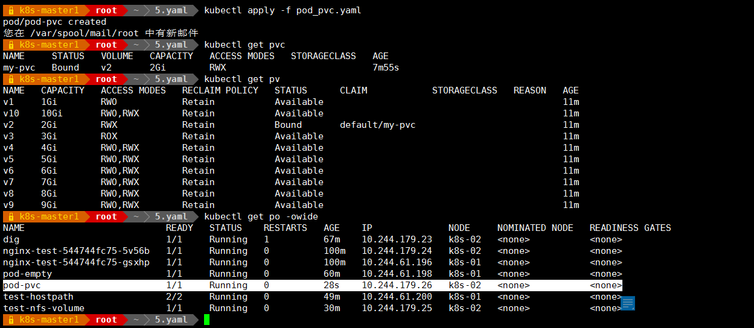Screen dimensions: 754x328
Task: Click the lock icon on the last empty prompt
Action: (x=11, y=320)
